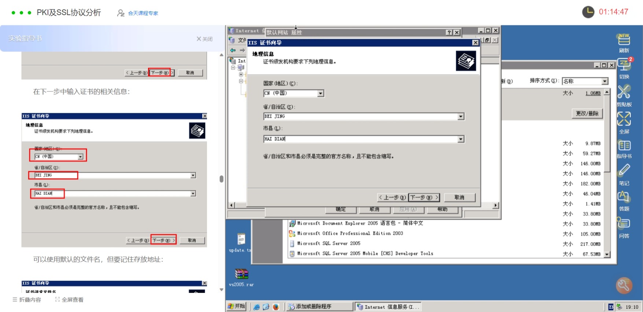Viewport: 643px width, 312px height.
Task: Click the 1.06MB size link
Action: click(x=593, y=93)
